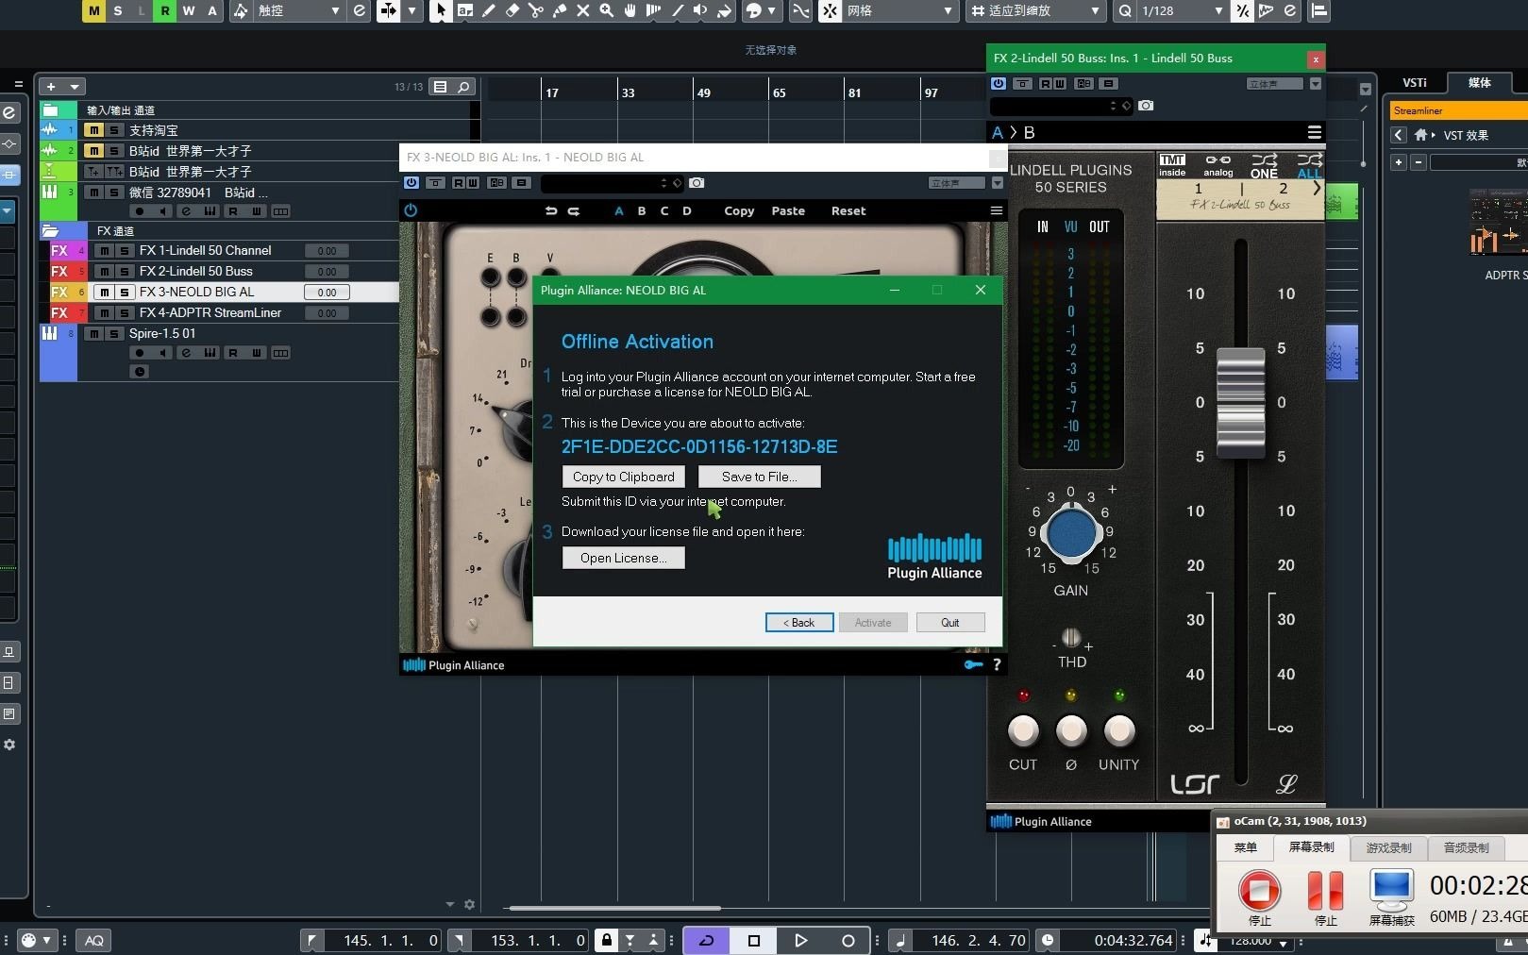1528x955 pixels.
Task: Toggle Lindell 50 Buss bypass power button
Action: pos(999,84)
